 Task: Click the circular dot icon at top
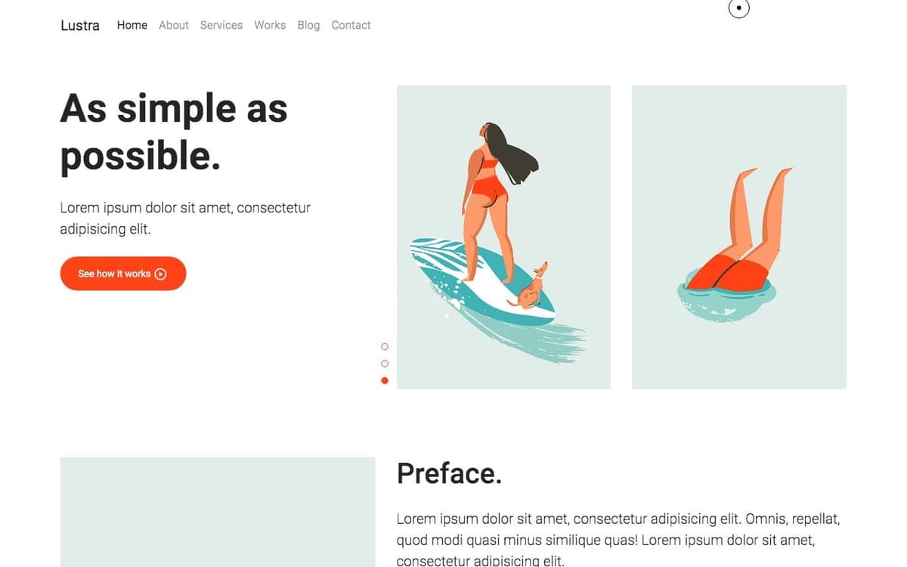coord(738,8)
